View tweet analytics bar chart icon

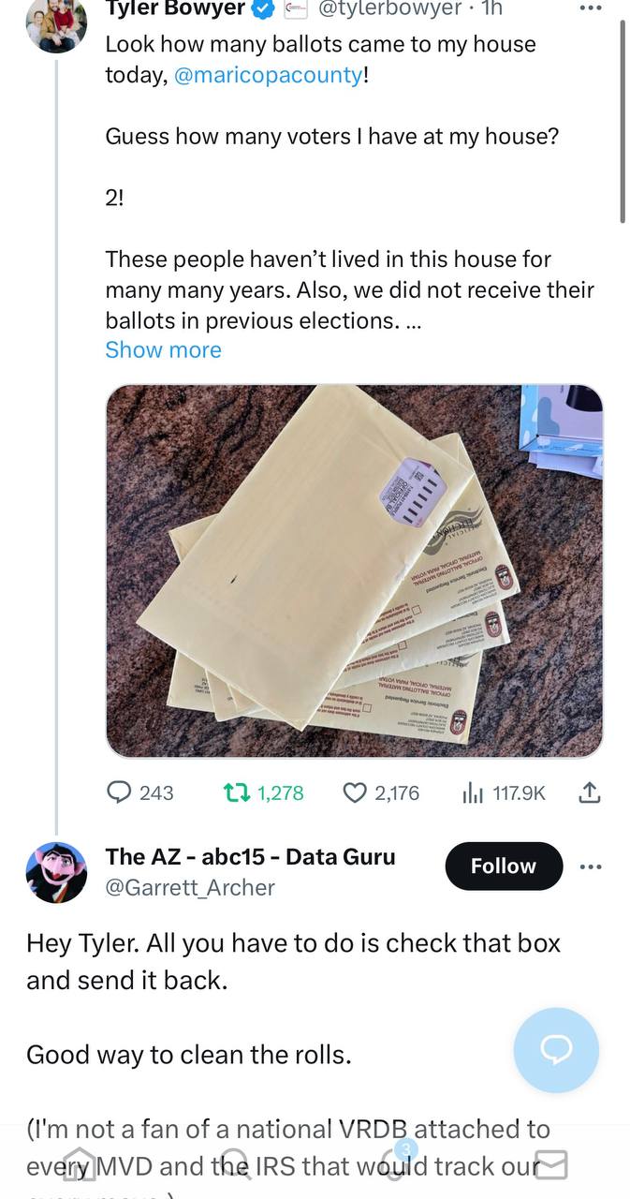click(473, 792)
